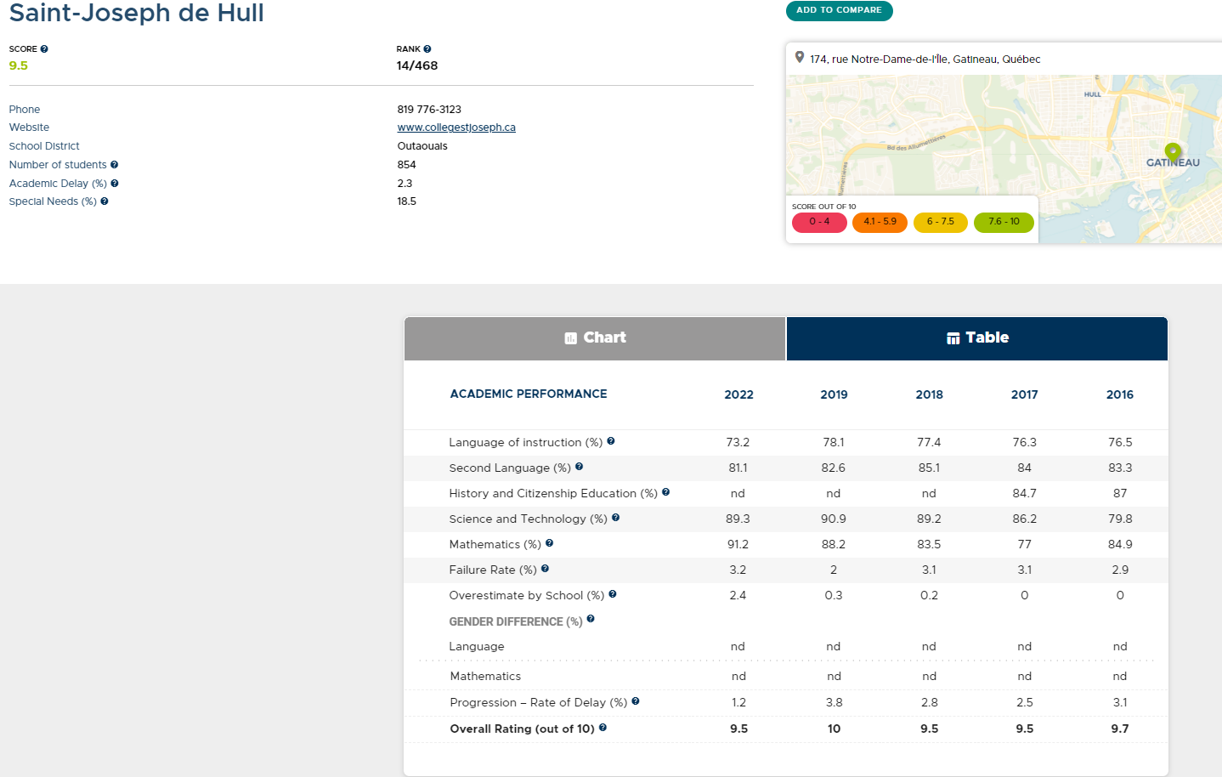Image resolution: width=1222 pixels, height=777 pixels.
Task: Click the Academic Performance heading
Action: pos(529,394)
